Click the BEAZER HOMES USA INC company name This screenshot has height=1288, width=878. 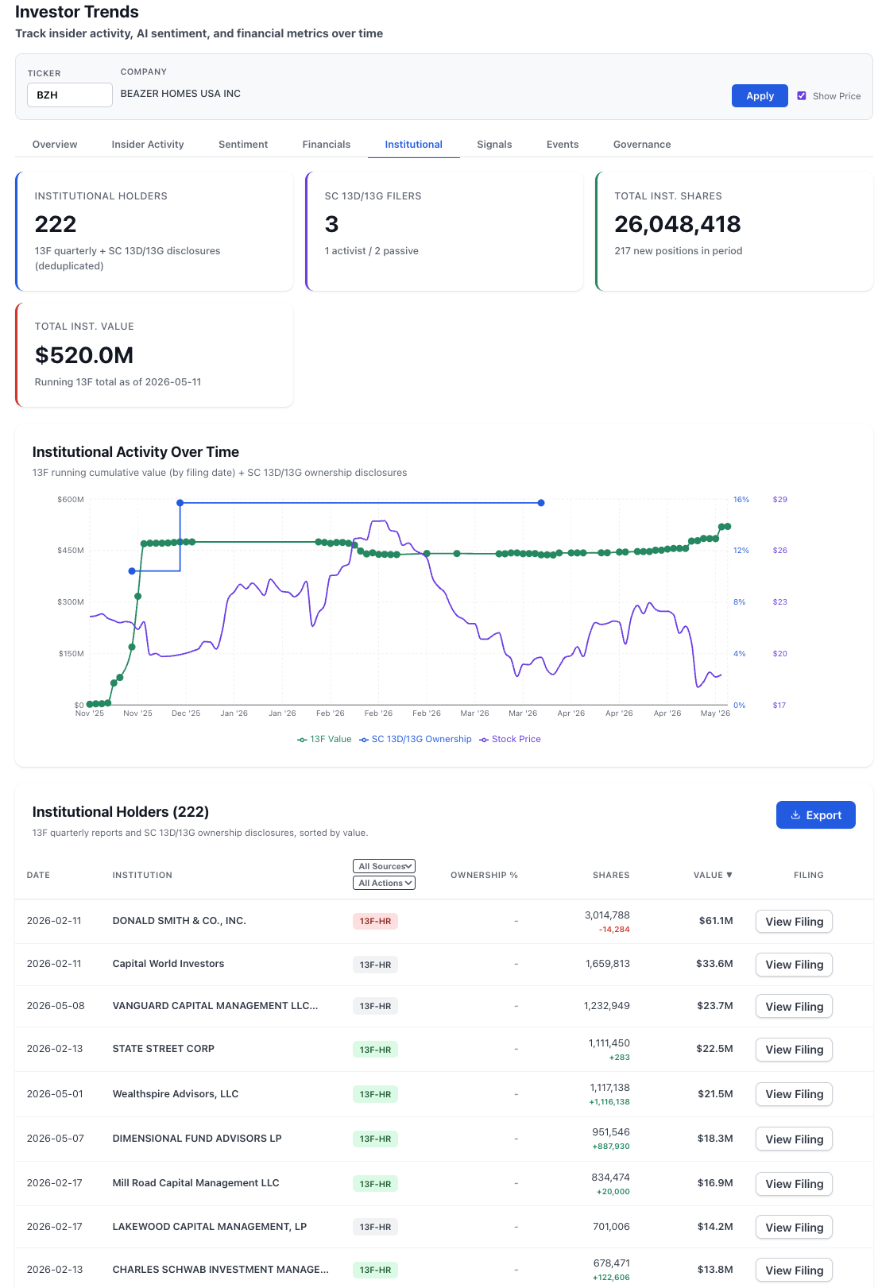(x=180, y=94)
